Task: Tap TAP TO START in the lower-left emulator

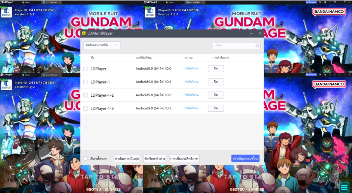Action: (x=103, y=177)
